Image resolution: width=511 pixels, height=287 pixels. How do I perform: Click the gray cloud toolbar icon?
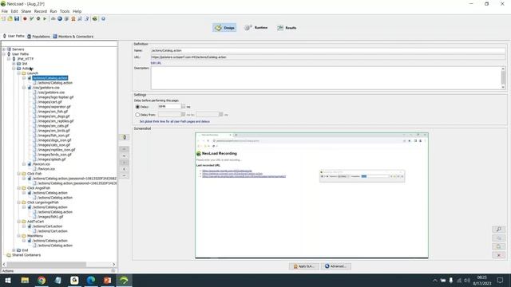53,19
